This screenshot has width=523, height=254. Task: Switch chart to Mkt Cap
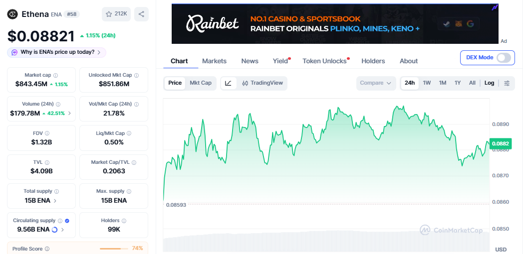click(x=201, y=83)
